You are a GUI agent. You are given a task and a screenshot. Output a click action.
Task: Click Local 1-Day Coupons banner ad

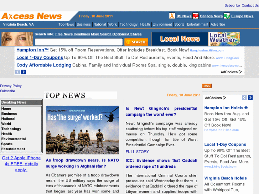pyautogui.click(x=40, y=57)
